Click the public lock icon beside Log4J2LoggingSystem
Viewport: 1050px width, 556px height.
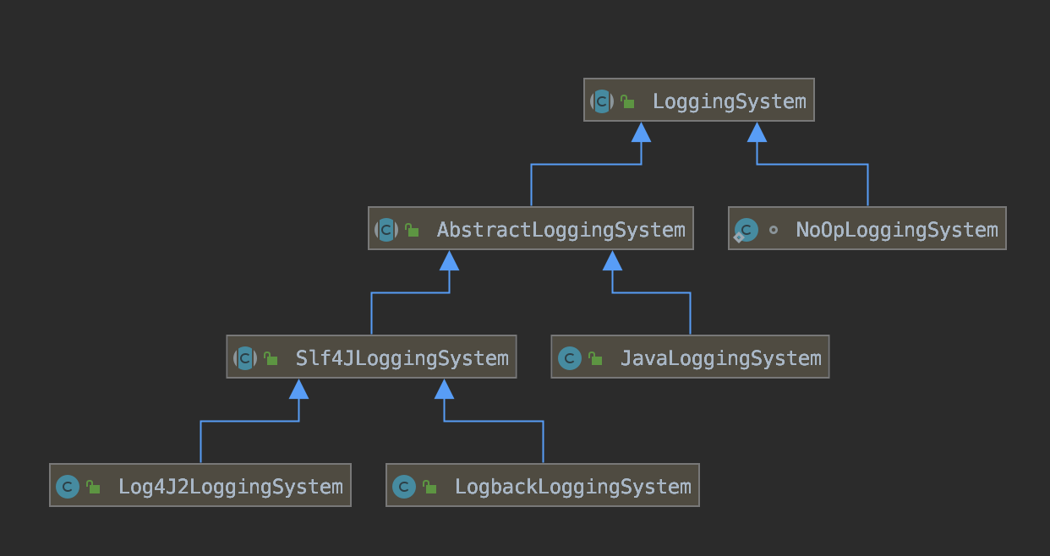(93, 487)
